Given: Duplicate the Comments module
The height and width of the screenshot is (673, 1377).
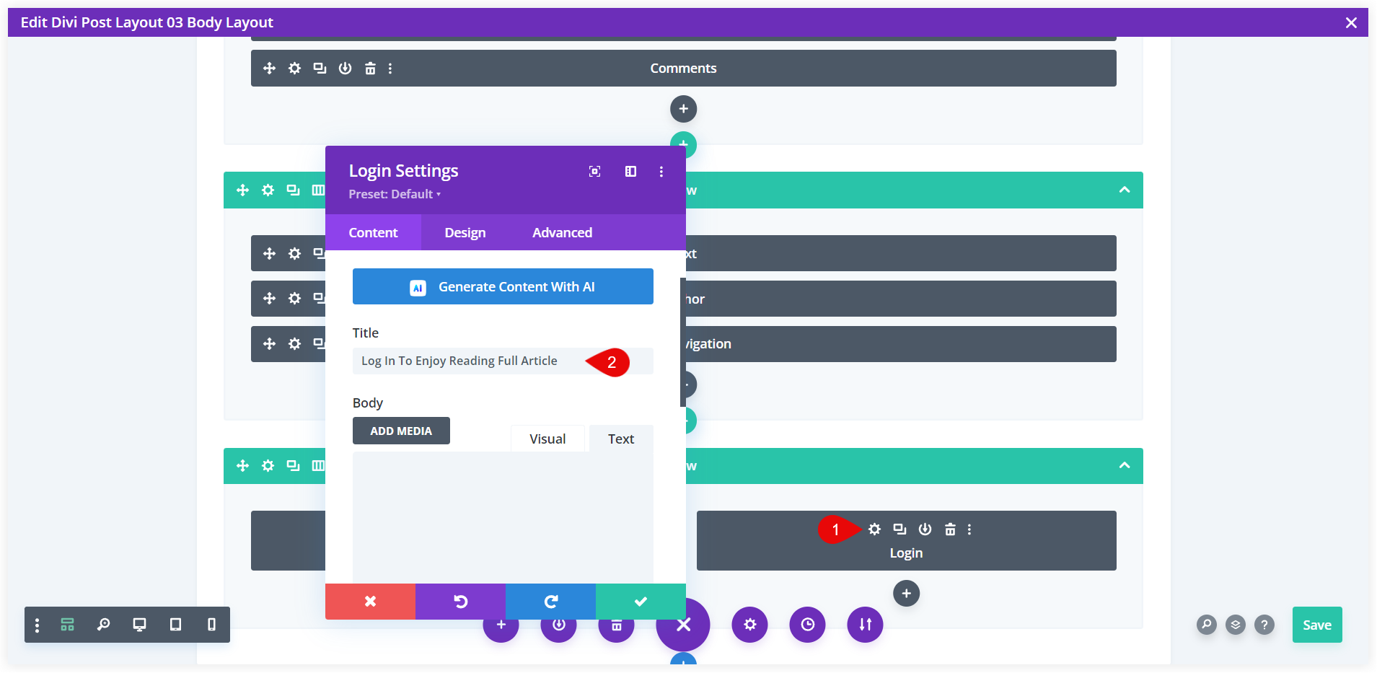Looking at the screenshot, I should (320, 69).
